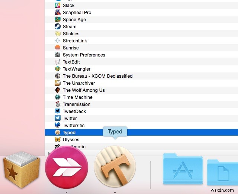Click the StretchLink app icon
The width and height of the screenshot is (238, 194).
58,41
